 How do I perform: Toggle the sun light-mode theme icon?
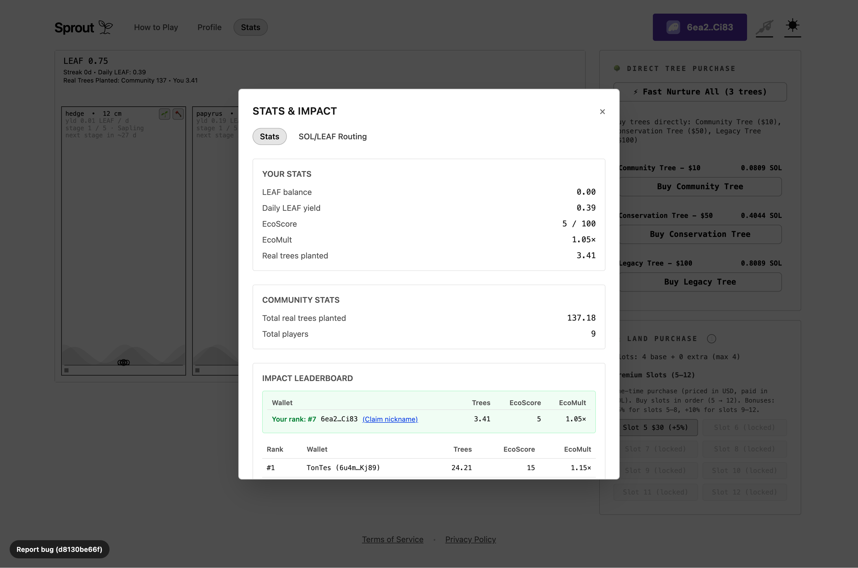[792, 26]
